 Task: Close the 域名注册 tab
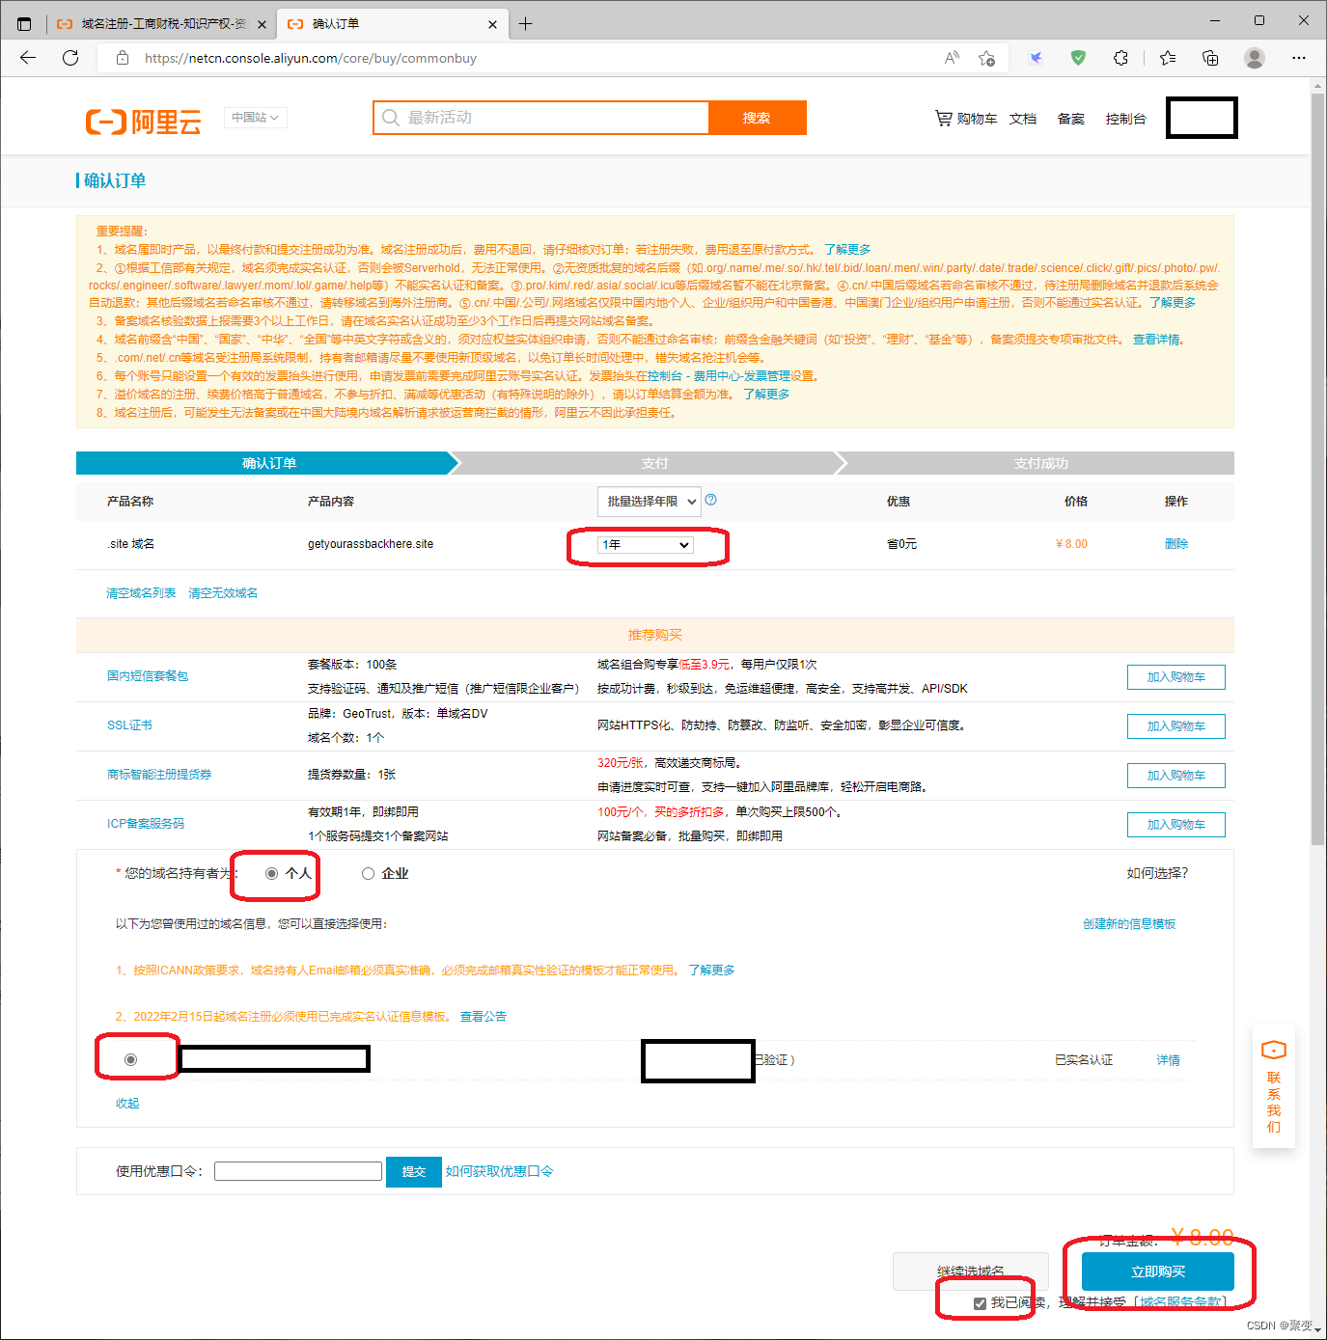(262, 24)
